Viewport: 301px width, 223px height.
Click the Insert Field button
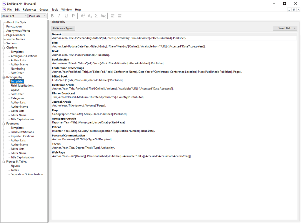(x=285, y=28)
